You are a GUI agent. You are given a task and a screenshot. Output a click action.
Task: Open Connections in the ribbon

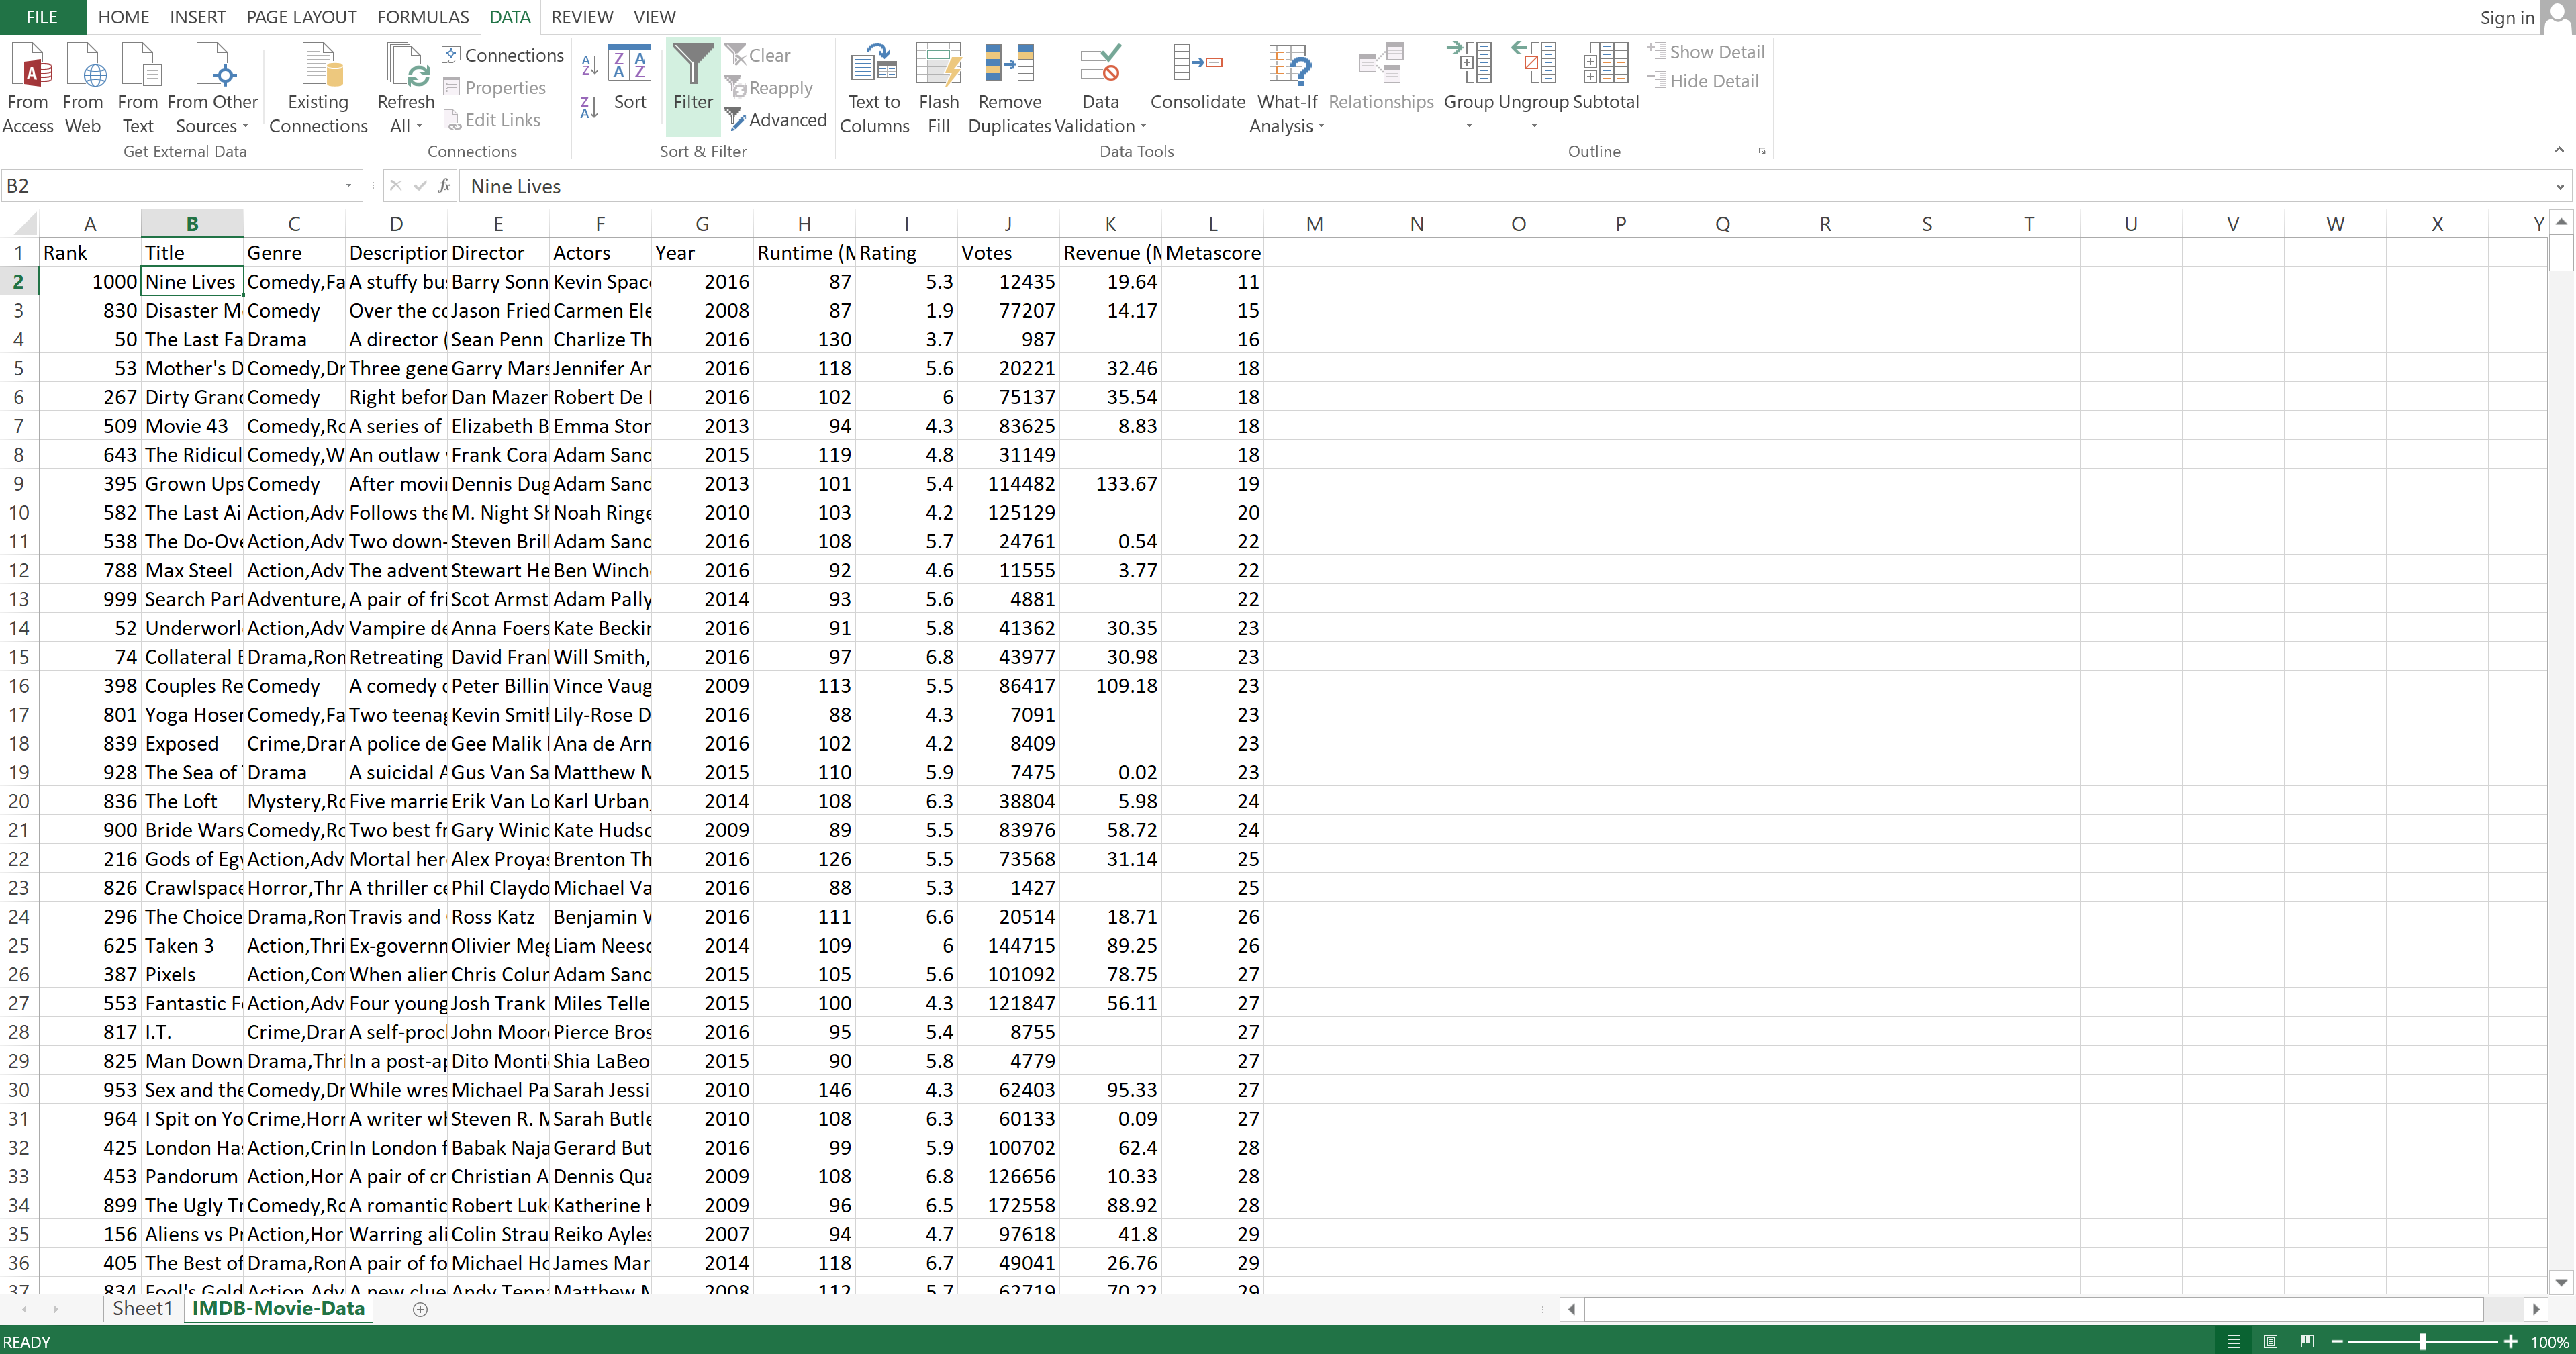503,55
